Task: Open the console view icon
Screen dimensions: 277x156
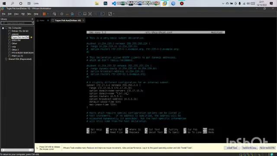Action: pyautogui.click(x=103, y=14)
